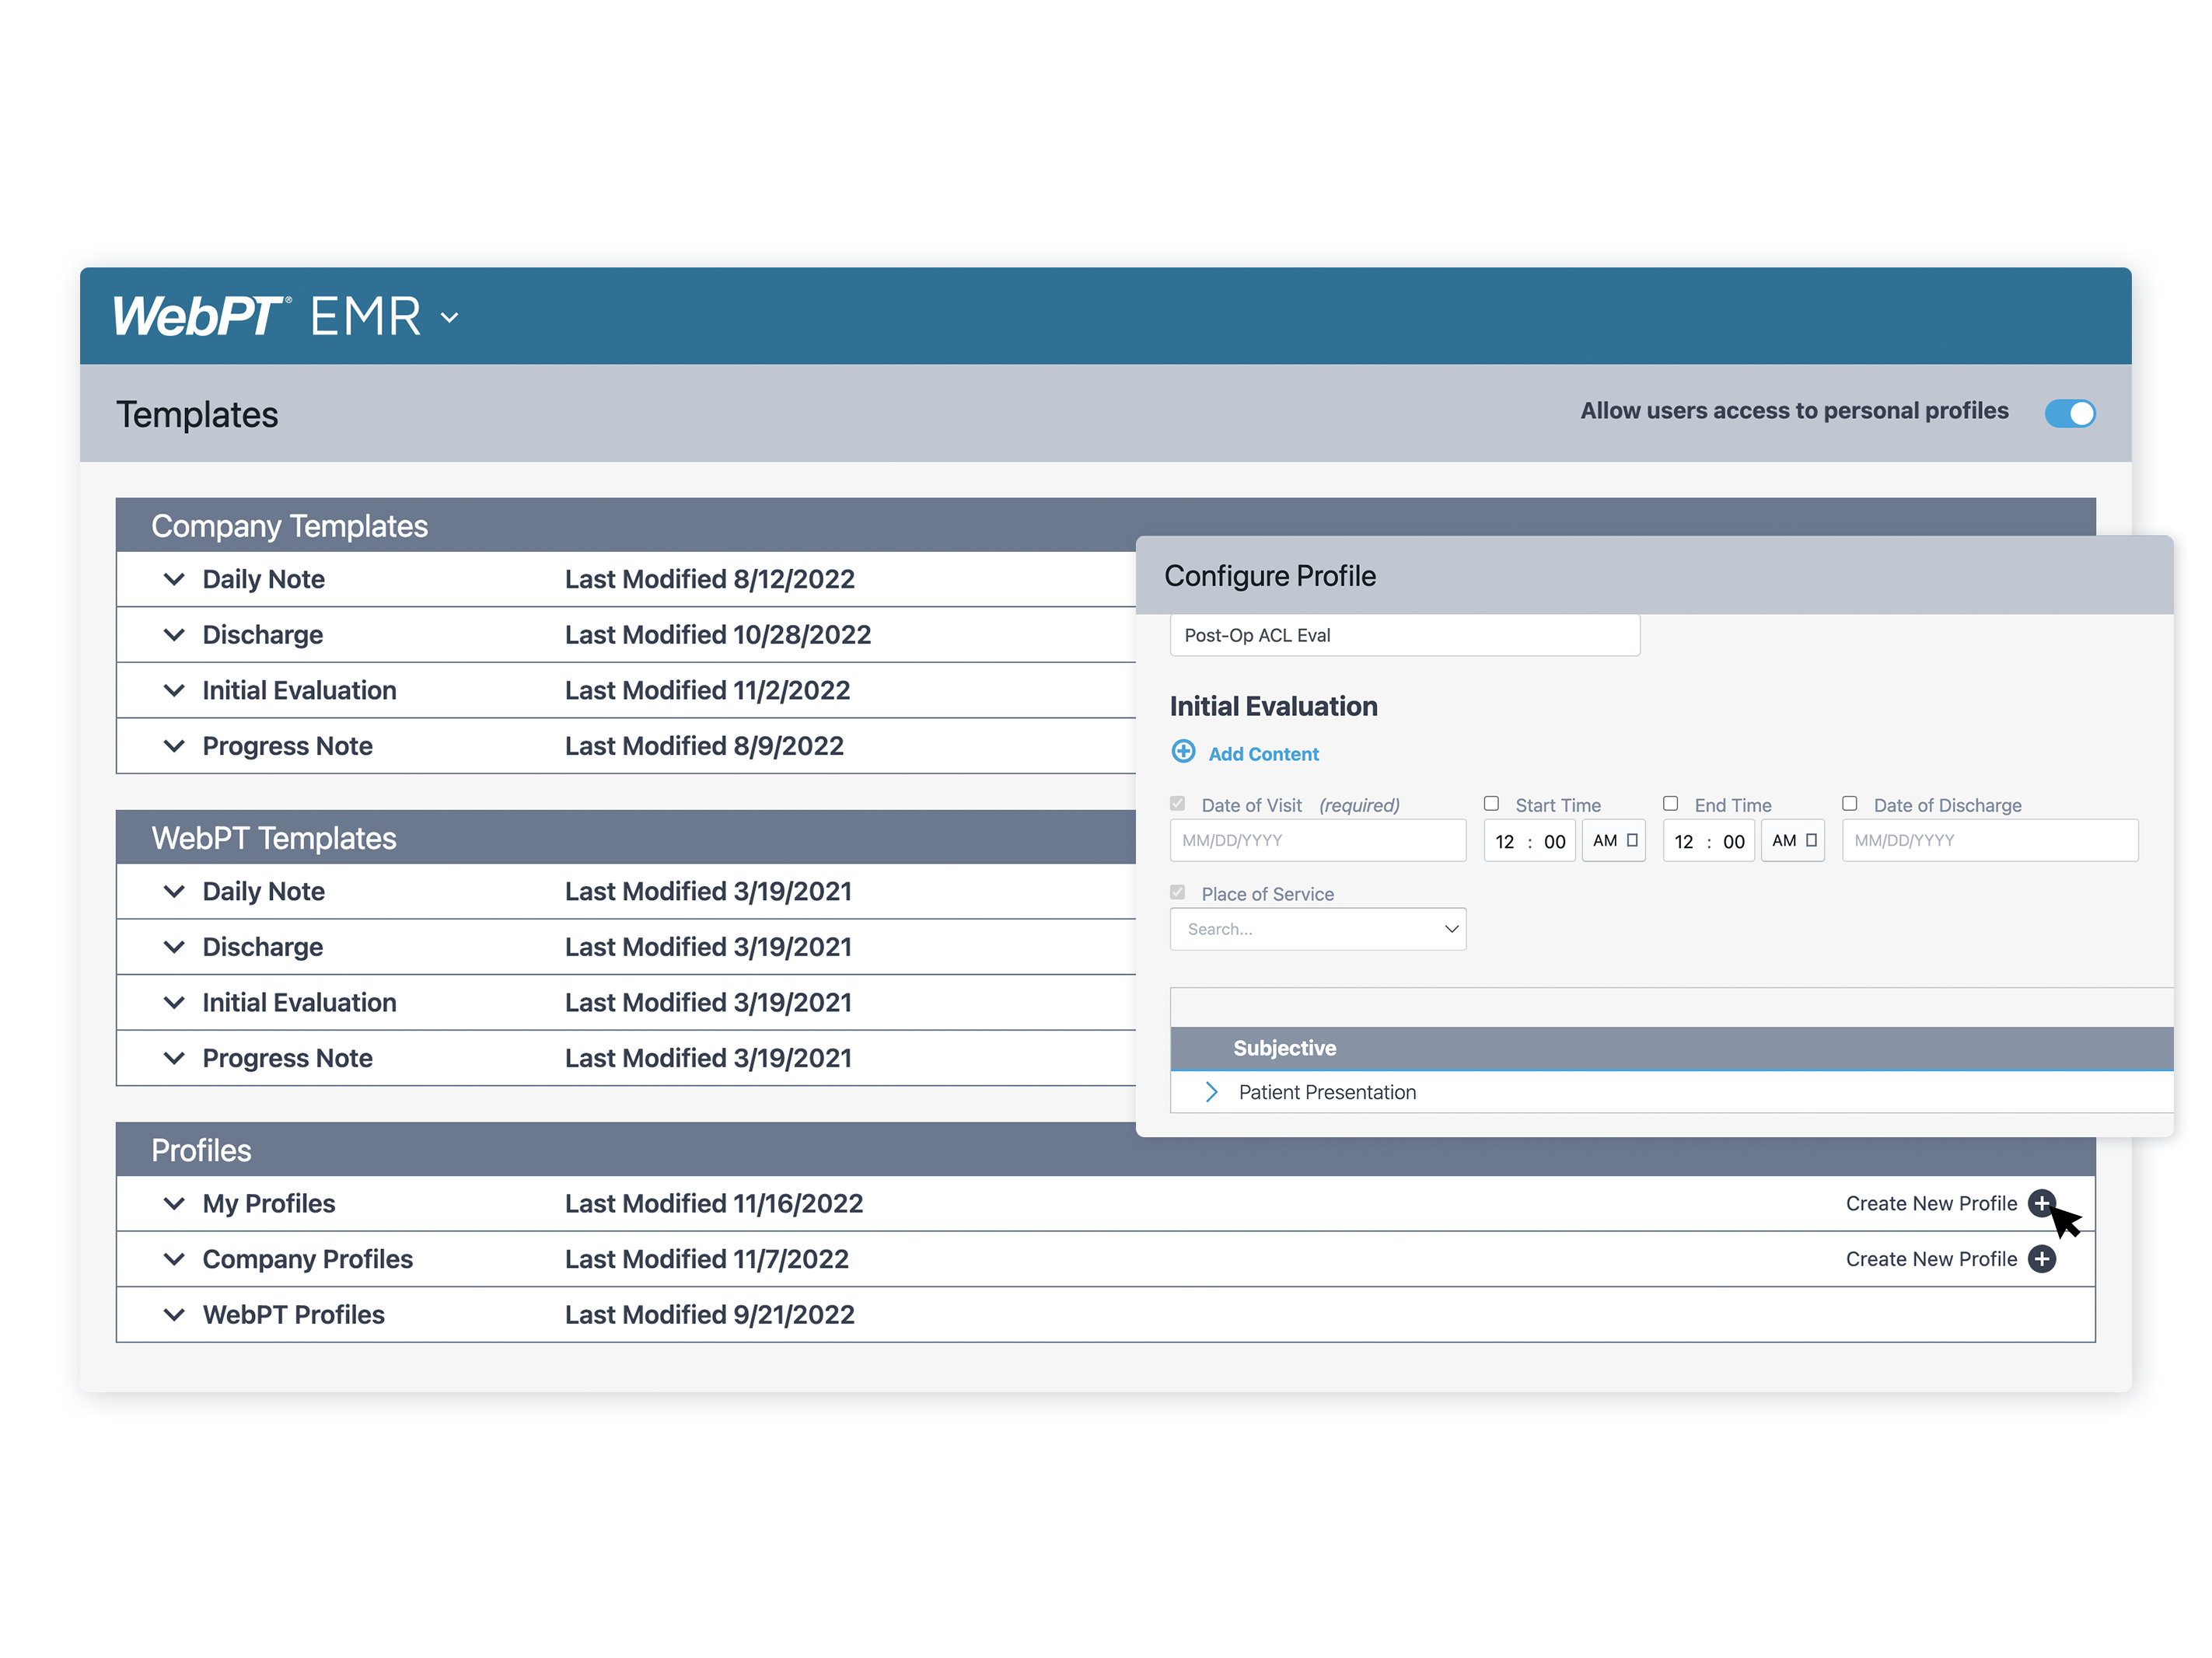Click the Date of Visit MM/DD/YYYY field

[x=1317, y=840]
